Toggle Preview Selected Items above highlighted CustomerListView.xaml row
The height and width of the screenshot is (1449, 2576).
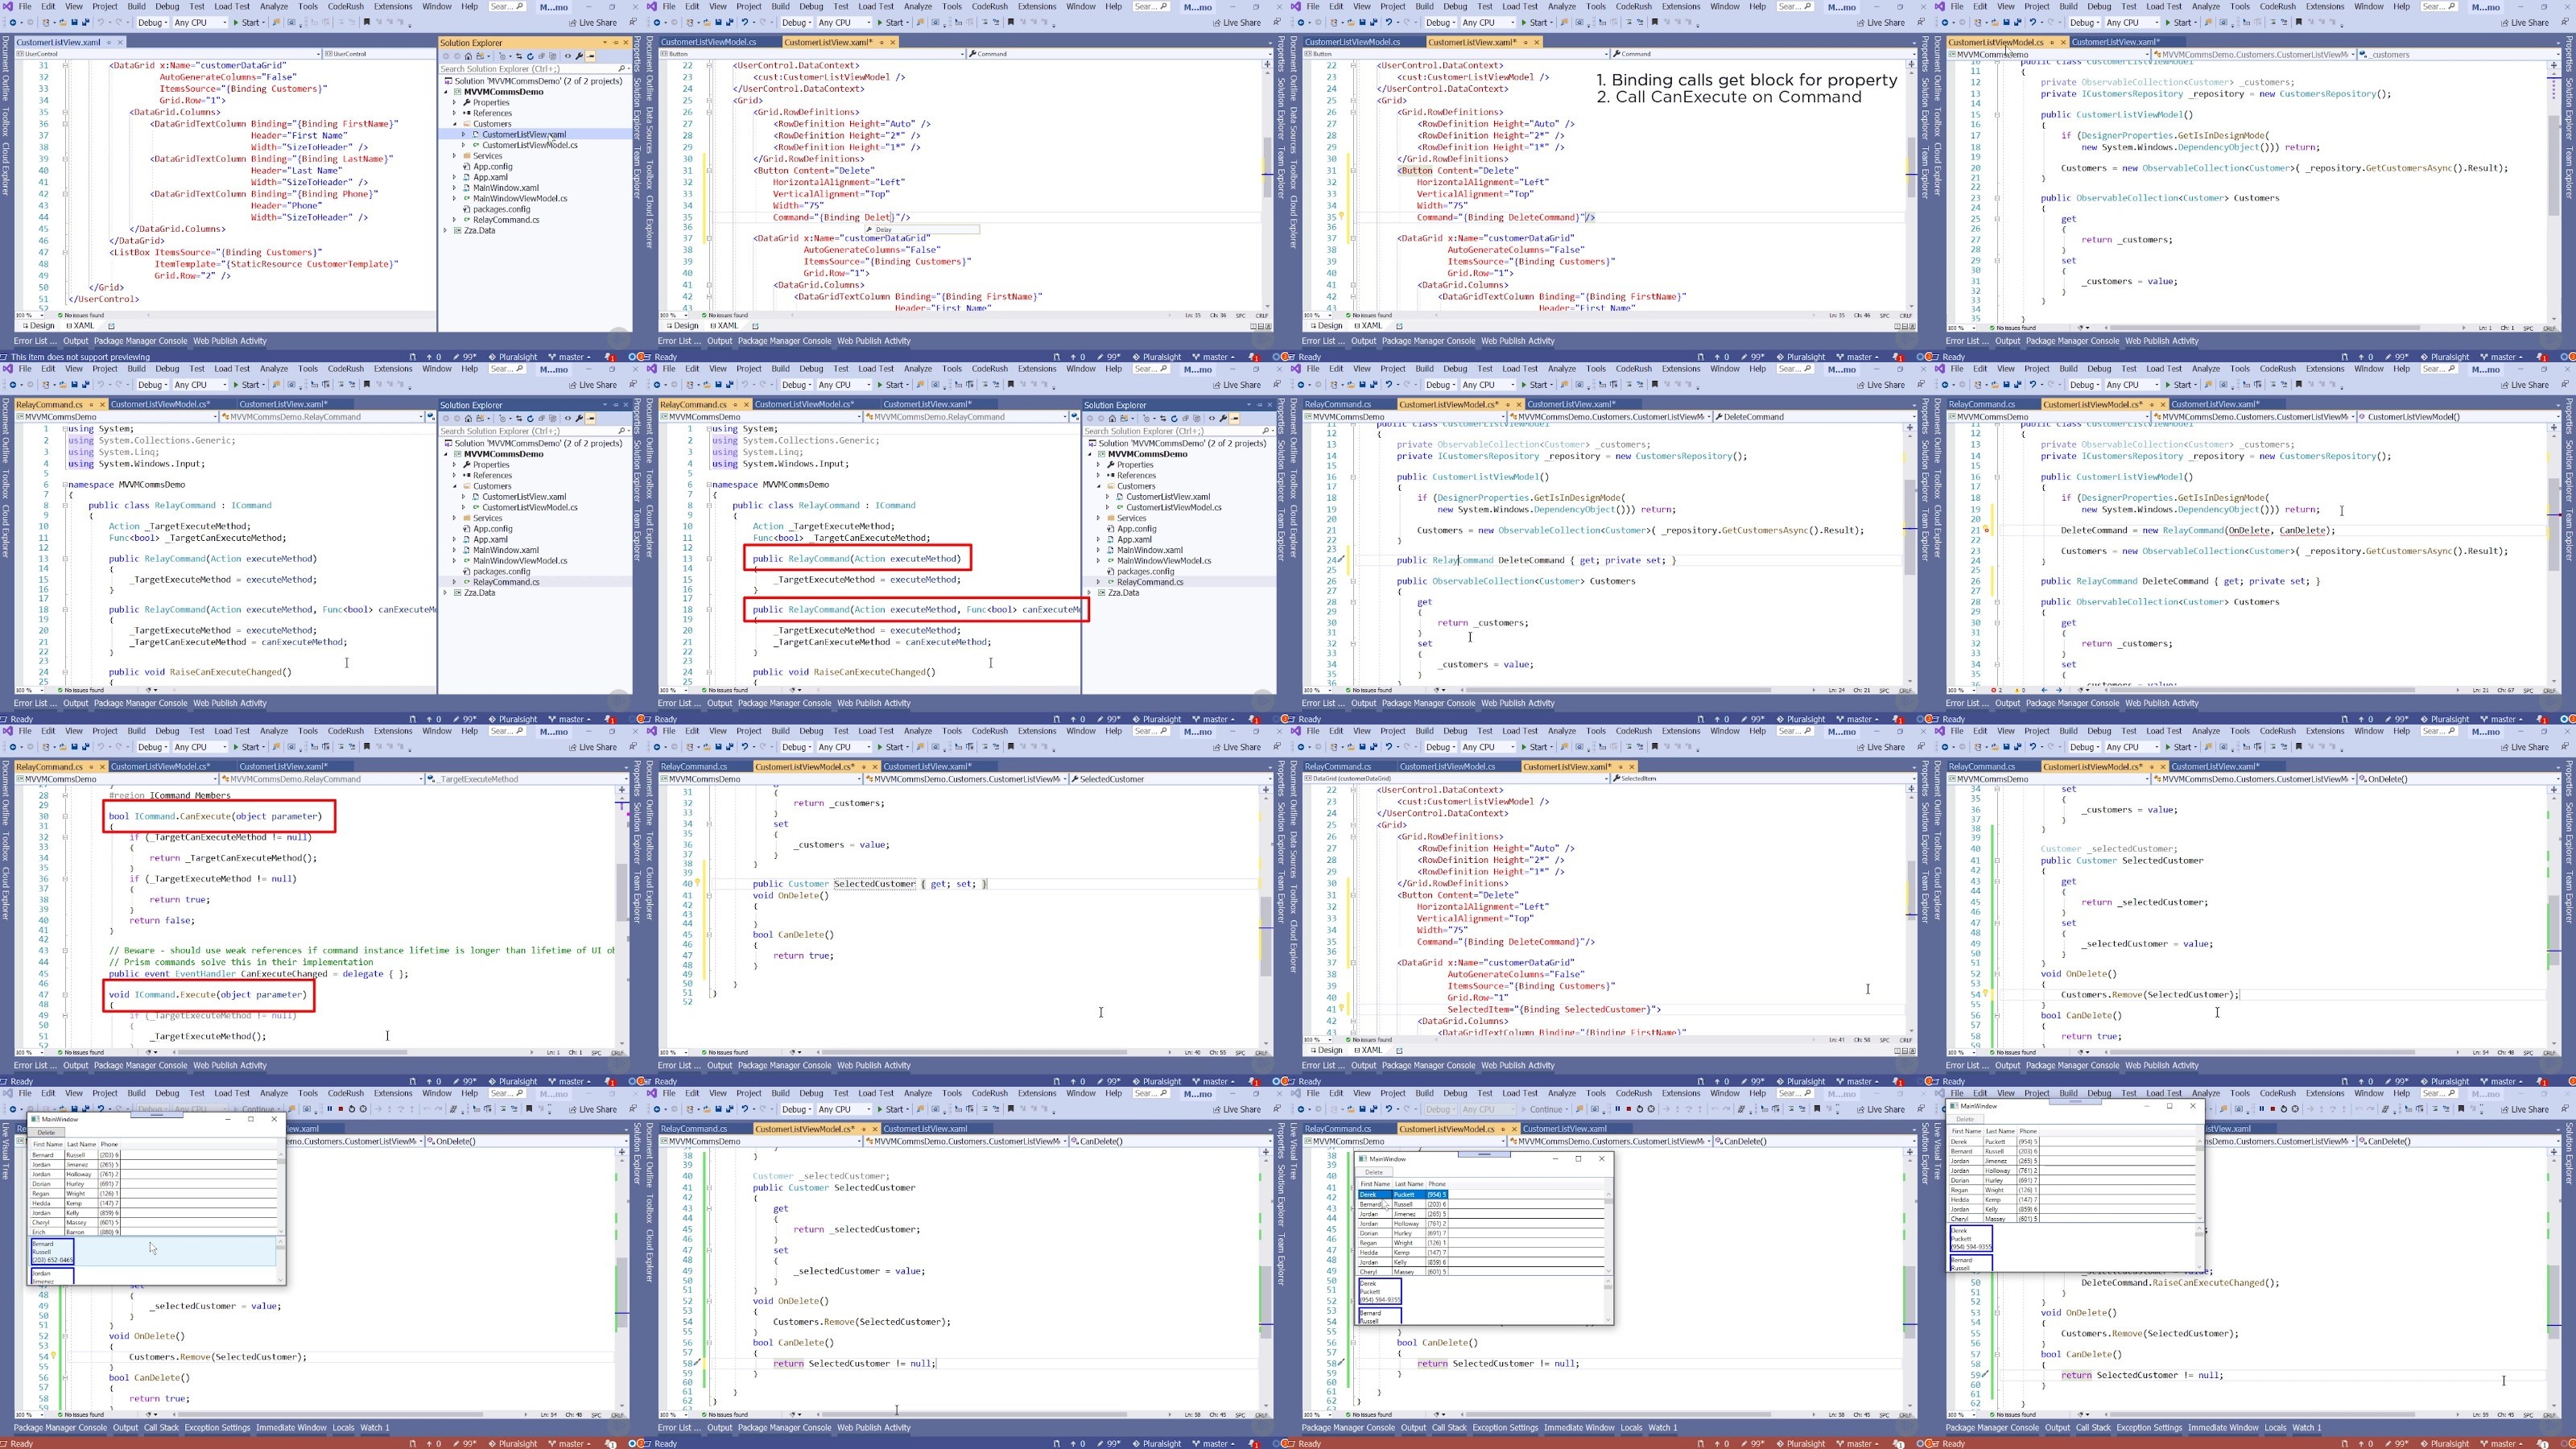(x=591, y=57)
